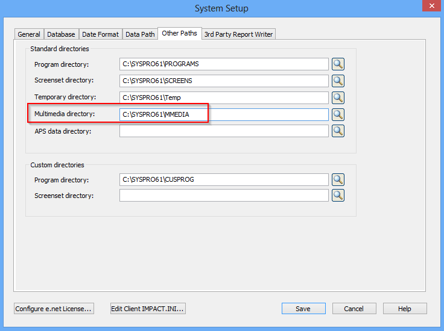444x331 pixels.
Task: Open Help for System Setup
Action: pyautogui.click(x=404, y=309)
